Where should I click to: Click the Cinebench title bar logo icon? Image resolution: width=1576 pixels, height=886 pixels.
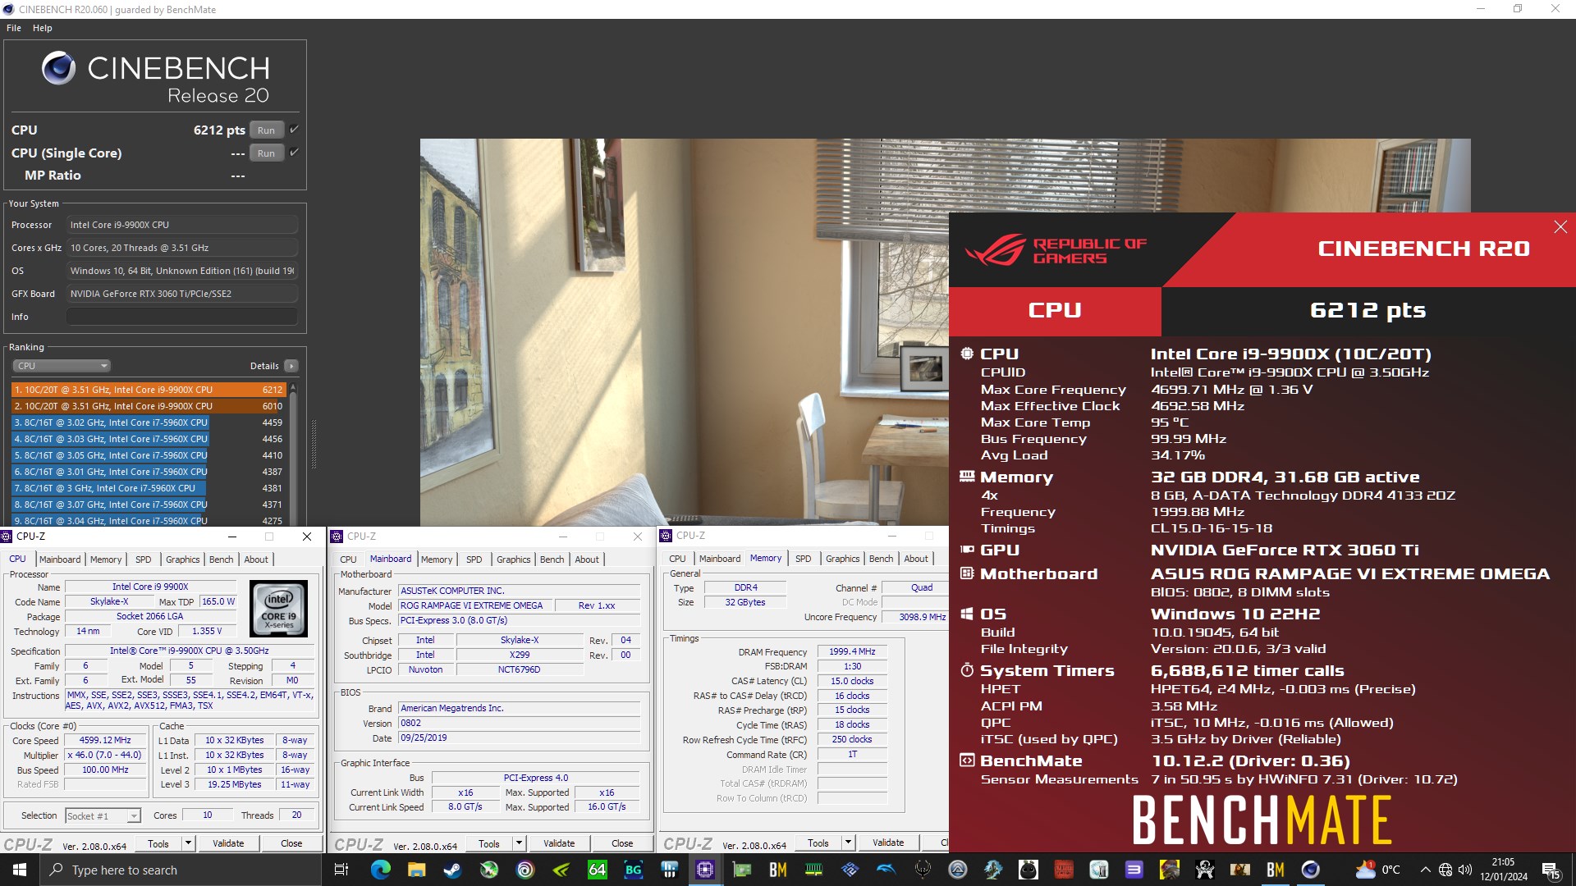[x=9, y=10]
